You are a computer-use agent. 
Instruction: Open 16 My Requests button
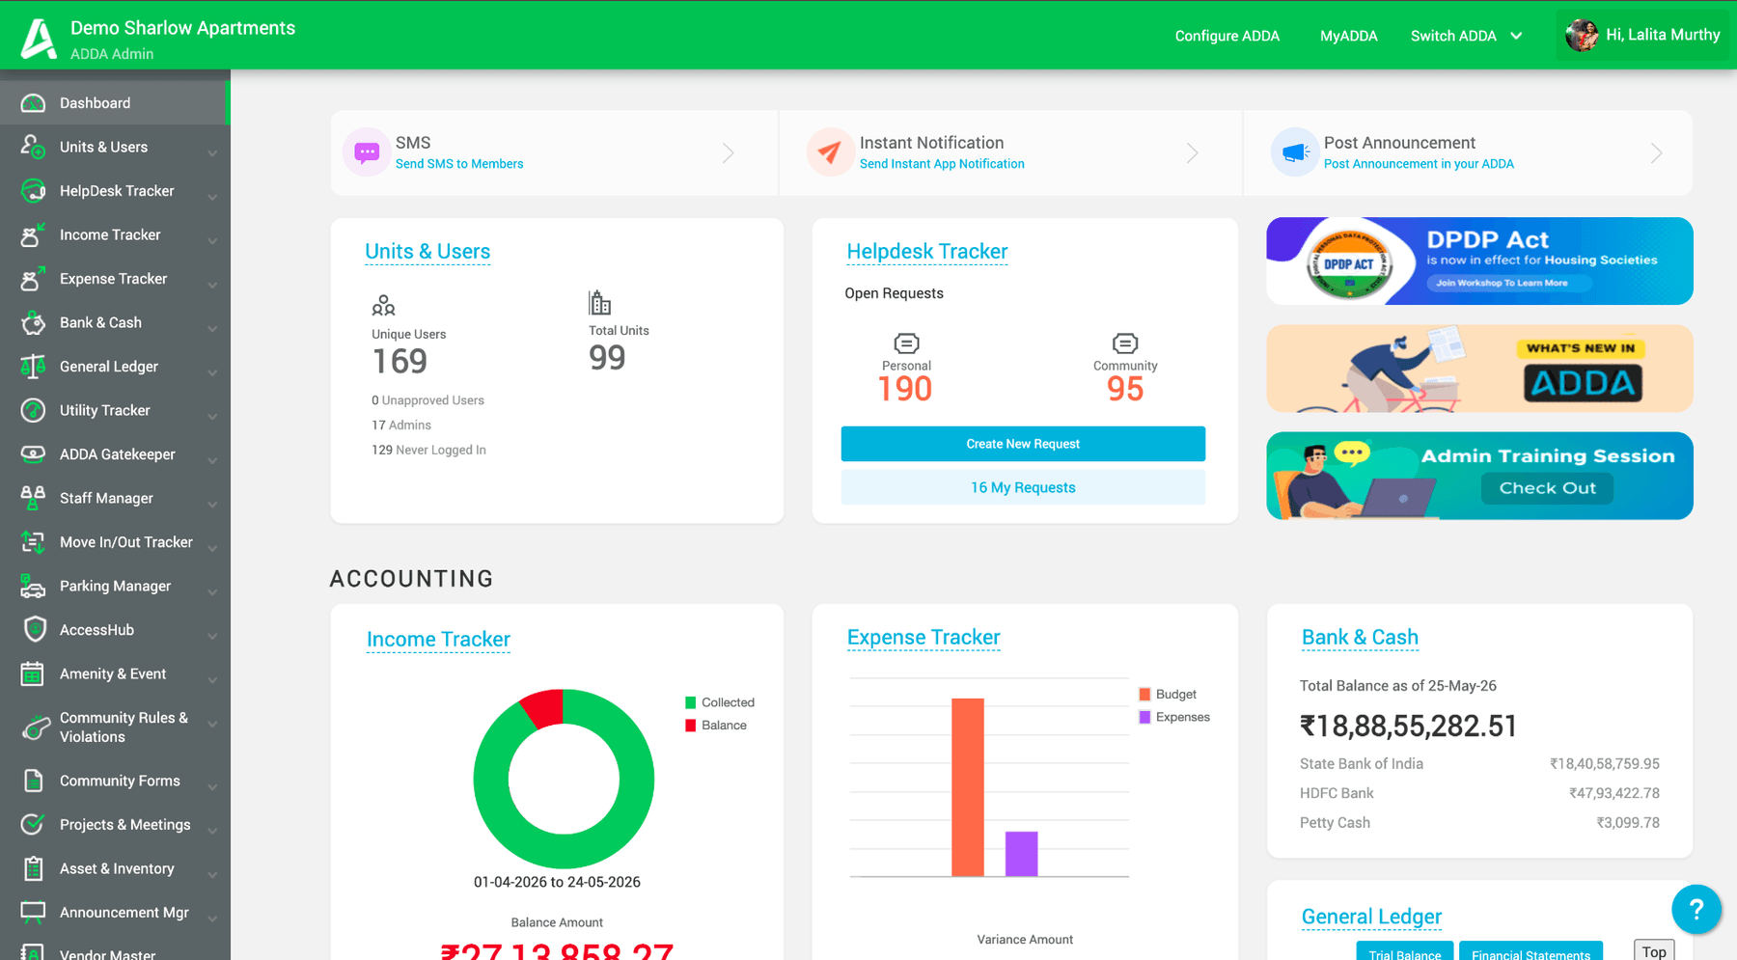[x=1023, y=487]
